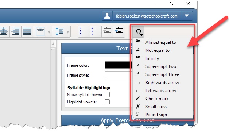Image resolution: width=229 pixels, height=134 pixels.
Task: Select the numbered list icon
Action: (x=84, y=31)
